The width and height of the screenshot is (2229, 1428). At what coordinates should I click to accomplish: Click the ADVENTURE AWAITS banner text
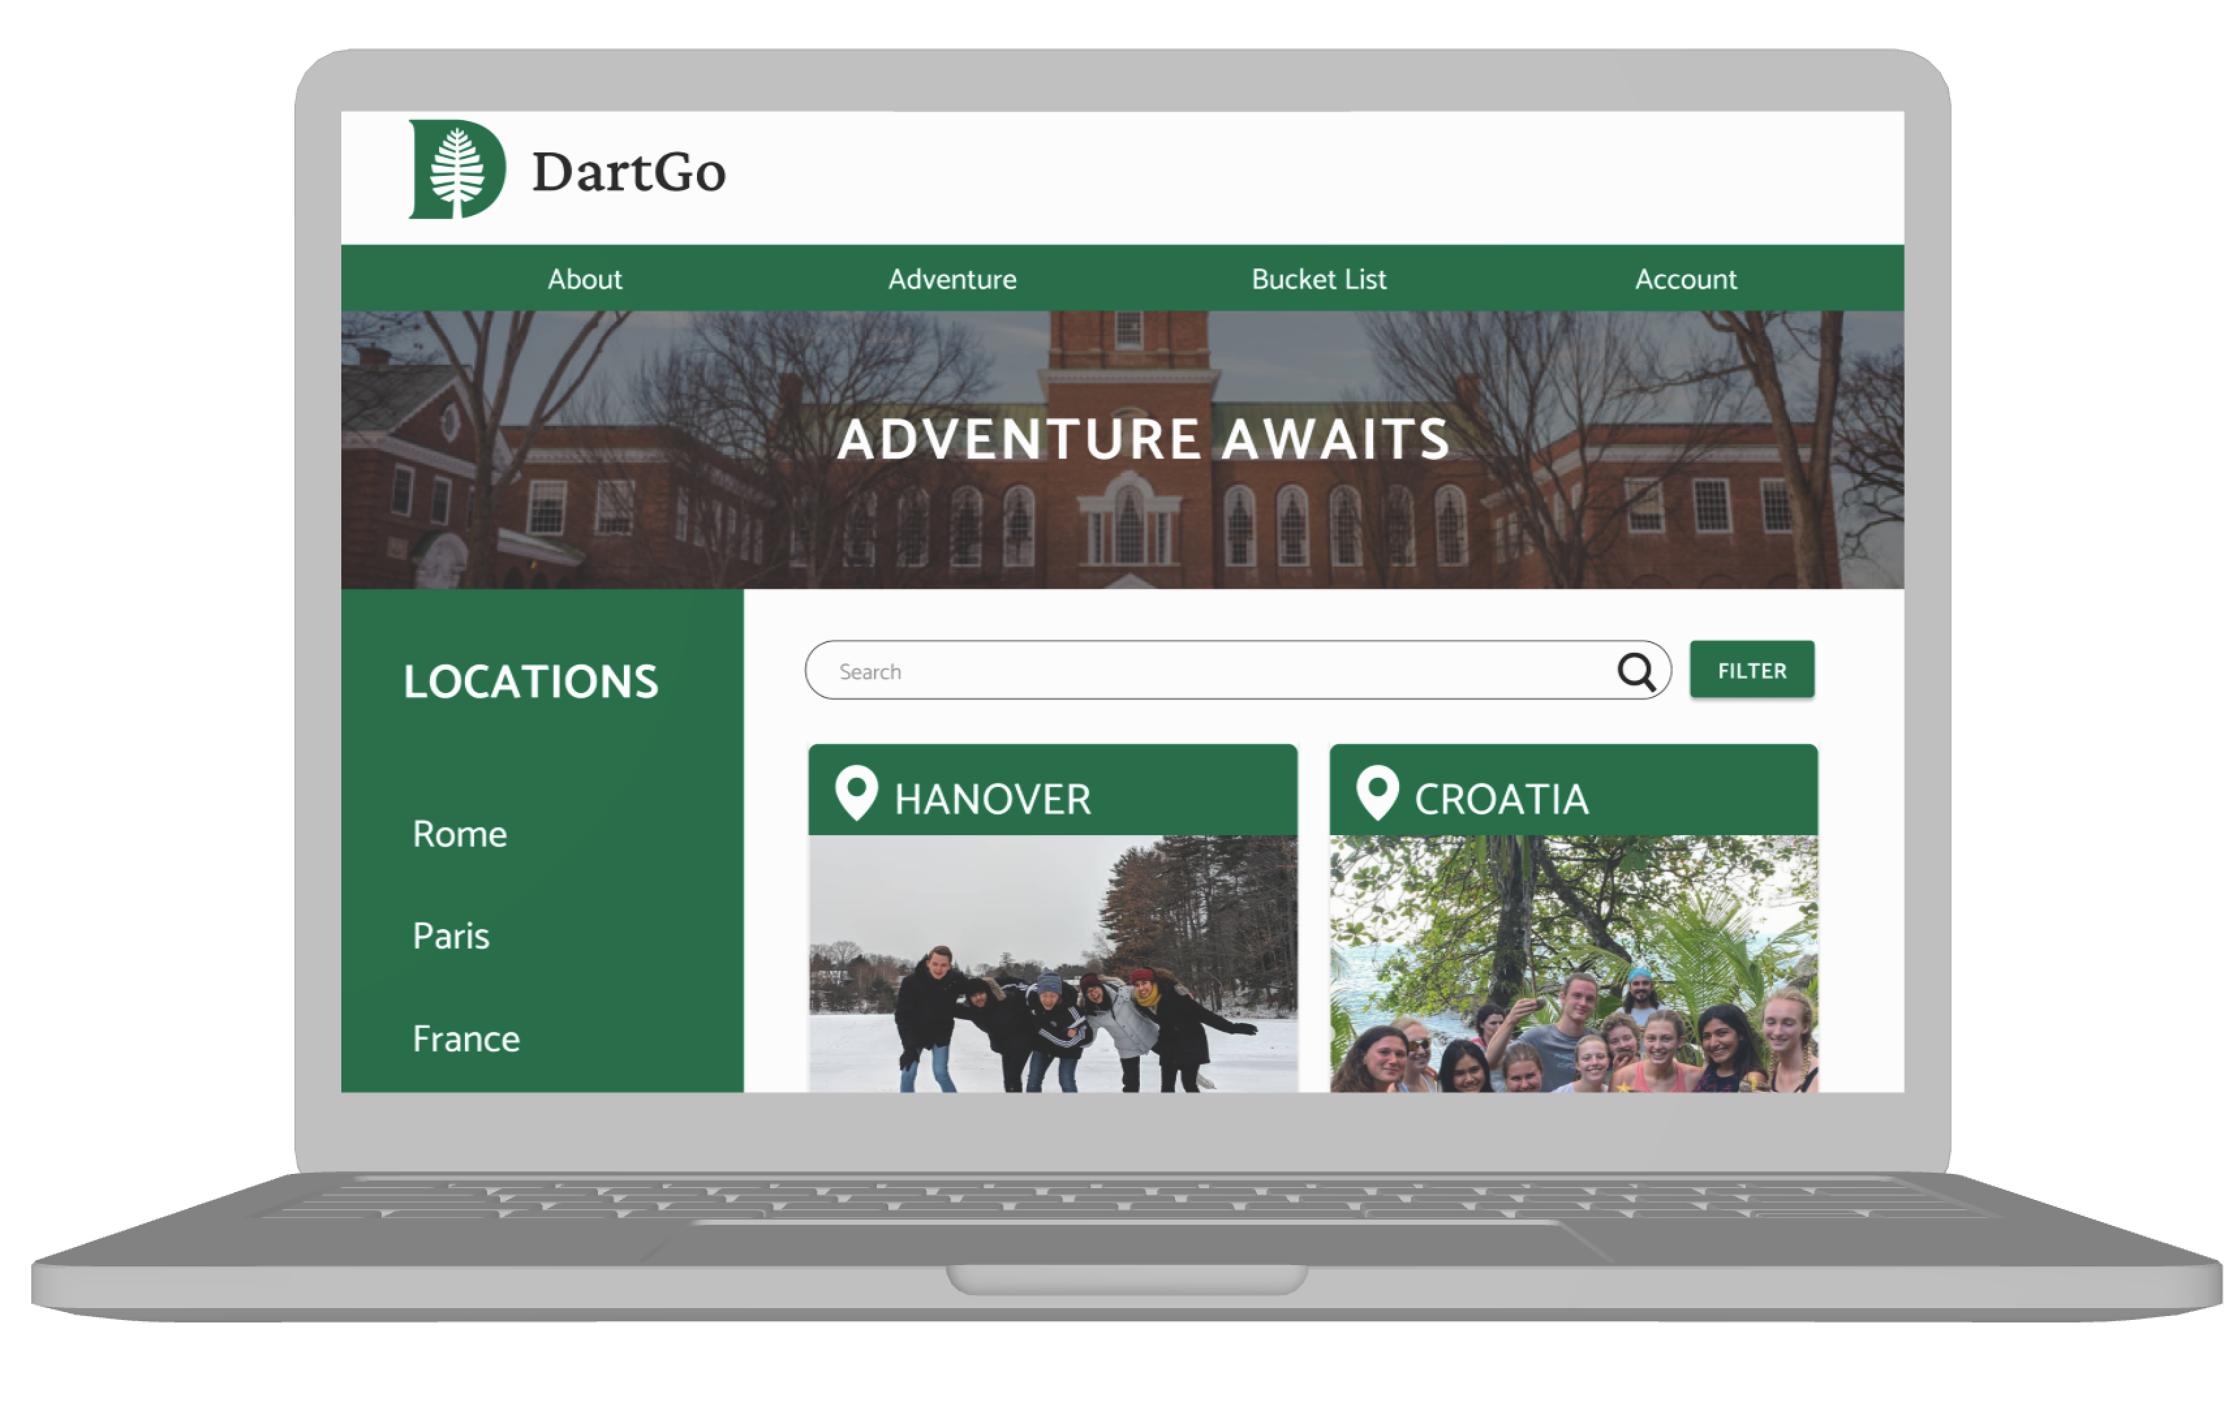pos(1143,440)
